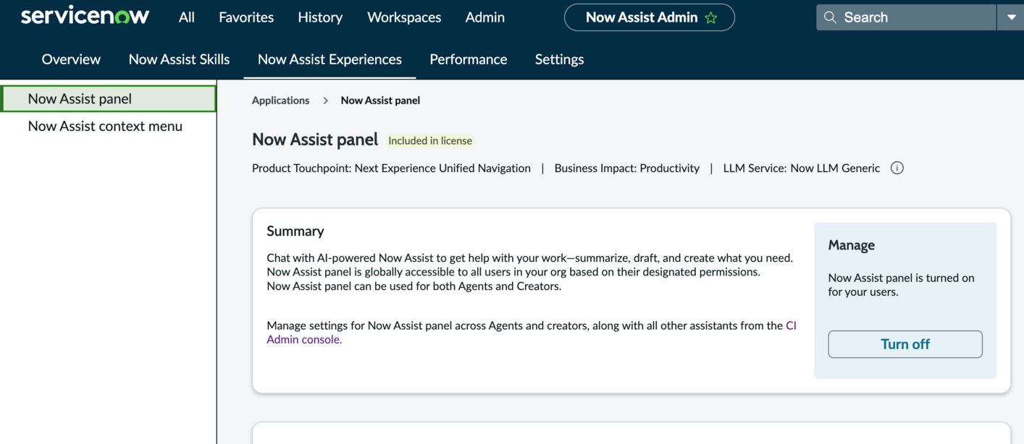The height and width of the screenshot is (444, 1024).
Task: Click the Now Assist Admin title pill
Action: 649,17
